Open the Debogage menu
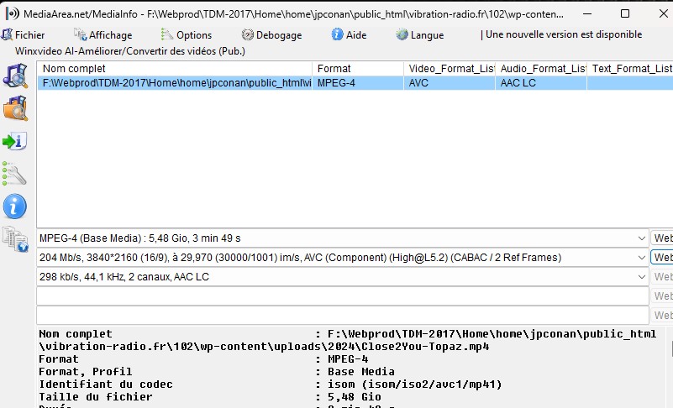 272,35
